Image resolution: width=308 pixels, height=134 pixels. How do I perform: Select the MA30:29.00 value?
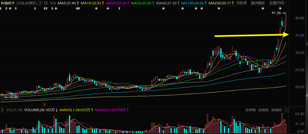[141, 3]
